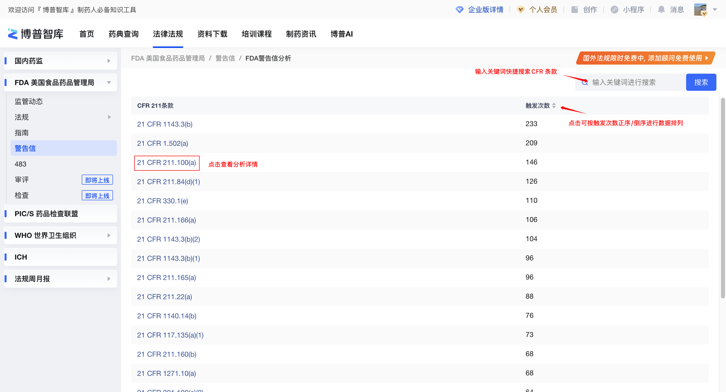Open 21 CFR 330.1(e) link
726x392 pixels.
pyautogui.click(x=162, y=201)
